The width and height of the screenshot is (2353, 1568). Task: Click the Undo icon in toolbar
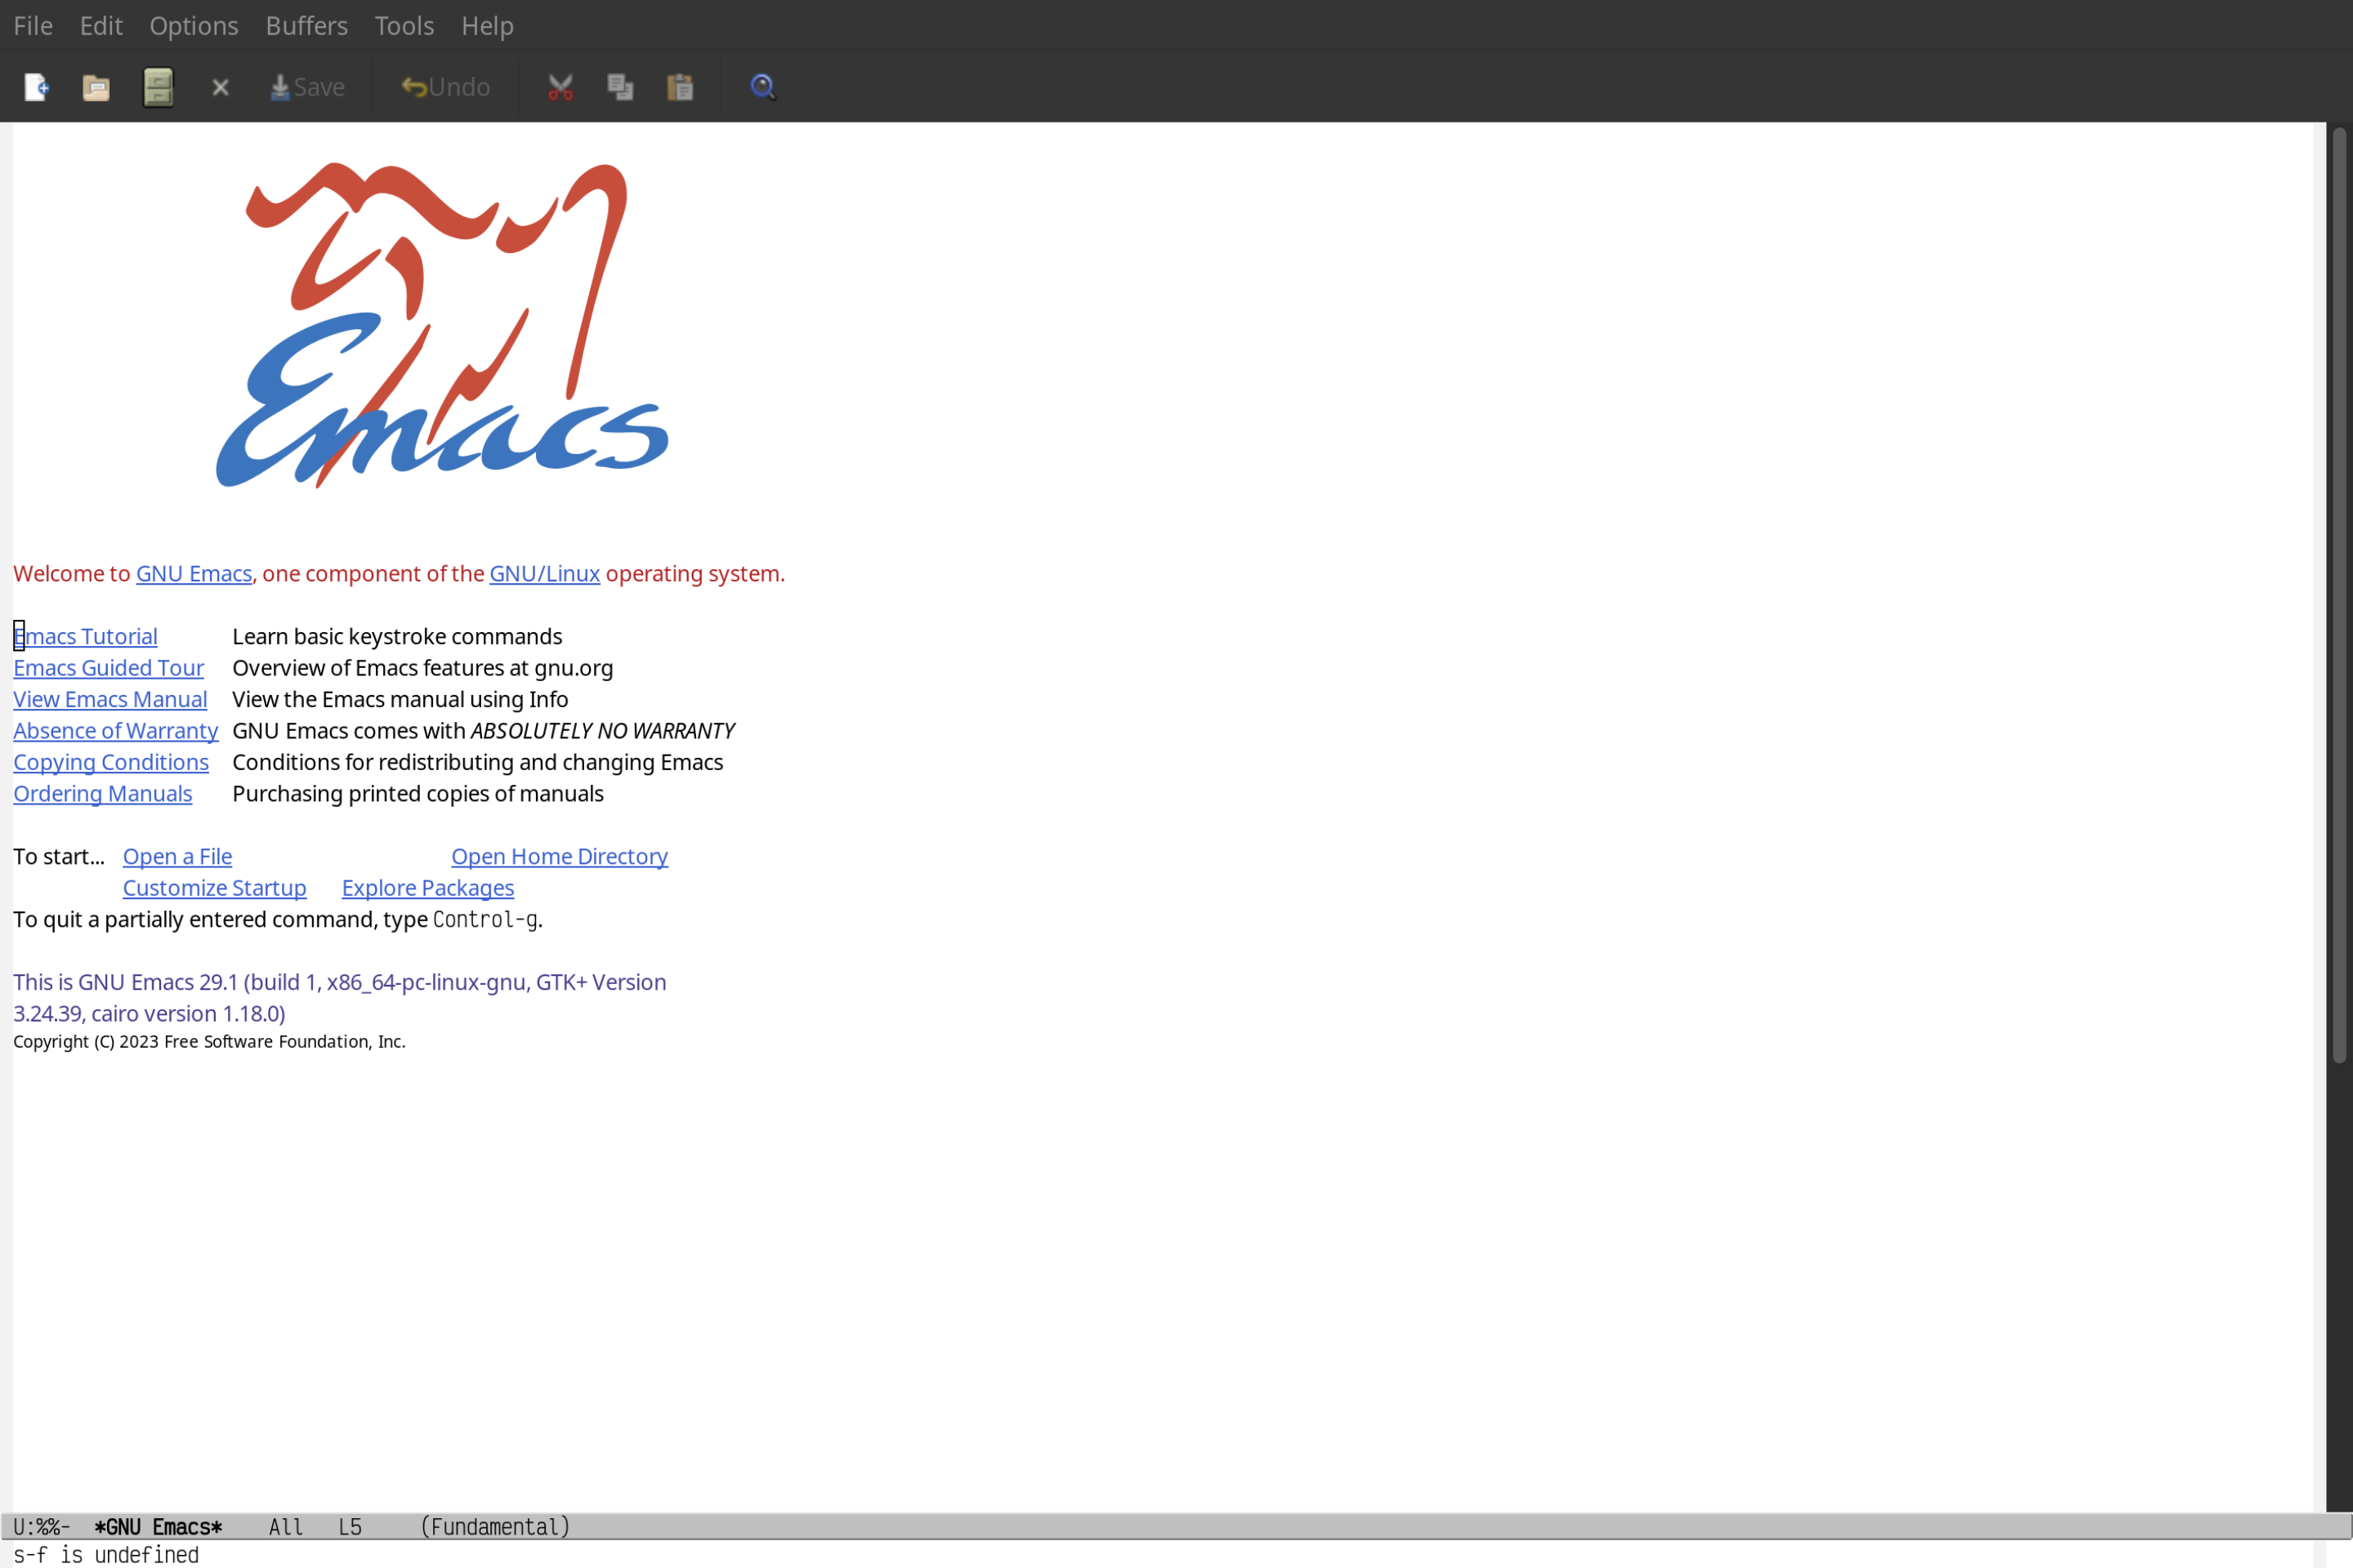click(443, 86)
